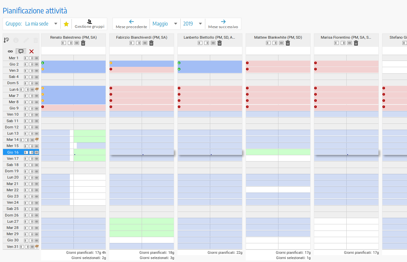The height and width of the screenshot is (262, 407).
Task: Toggle the speech bubble comments button
Action: click(x=21, y=51)
